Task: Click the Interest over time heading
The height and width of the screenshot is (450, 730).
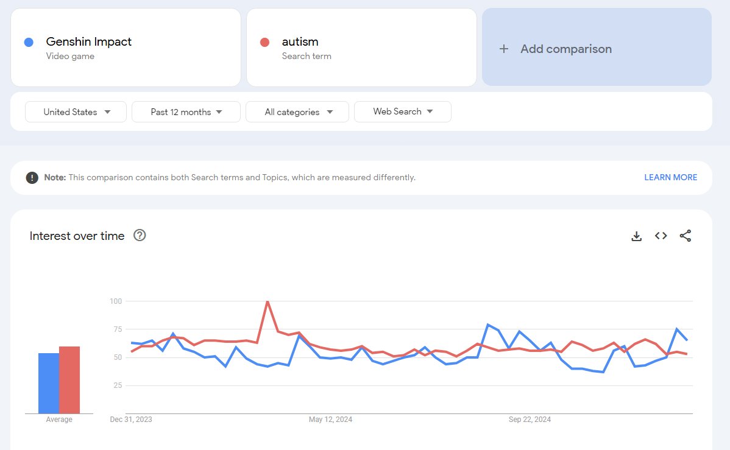Action: point(77,236)
